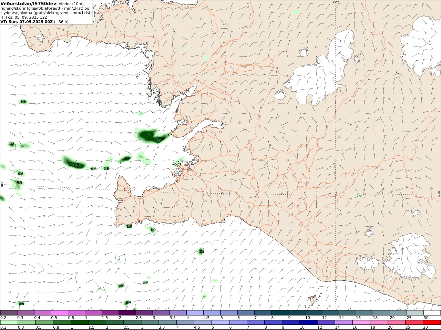441x330 pixels.
Task: Click the '(+36 h)' forecast offset text
Action: click(x=61, y=22)
